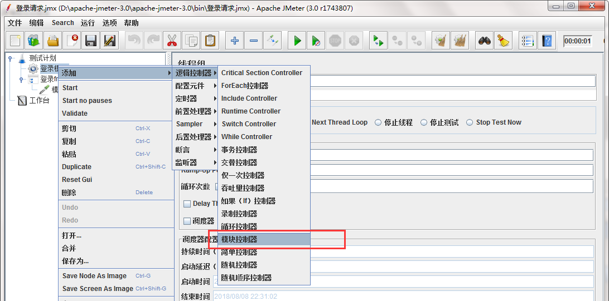The height and width of the screenshot is (301, 609).
Task: Open the 后置处理器 submenu
Action: point(195,137)
